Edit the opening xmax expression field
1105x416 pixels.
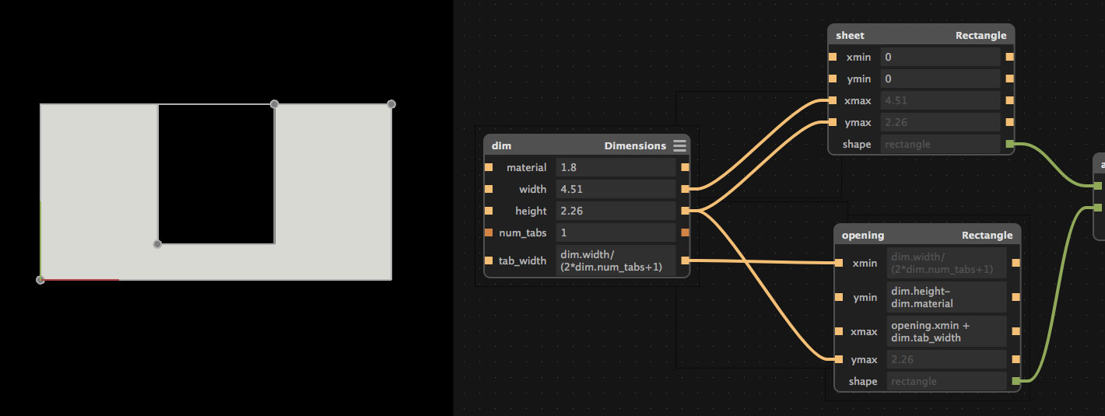click(x=947, y=331)
